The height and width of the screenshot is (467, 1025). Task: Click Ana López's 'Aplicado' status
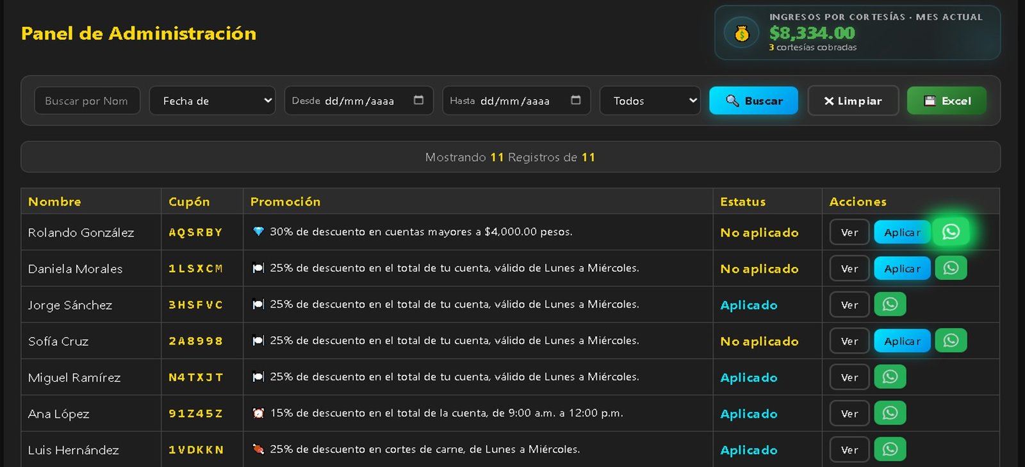pyautogui.click(x=748, y=414)
